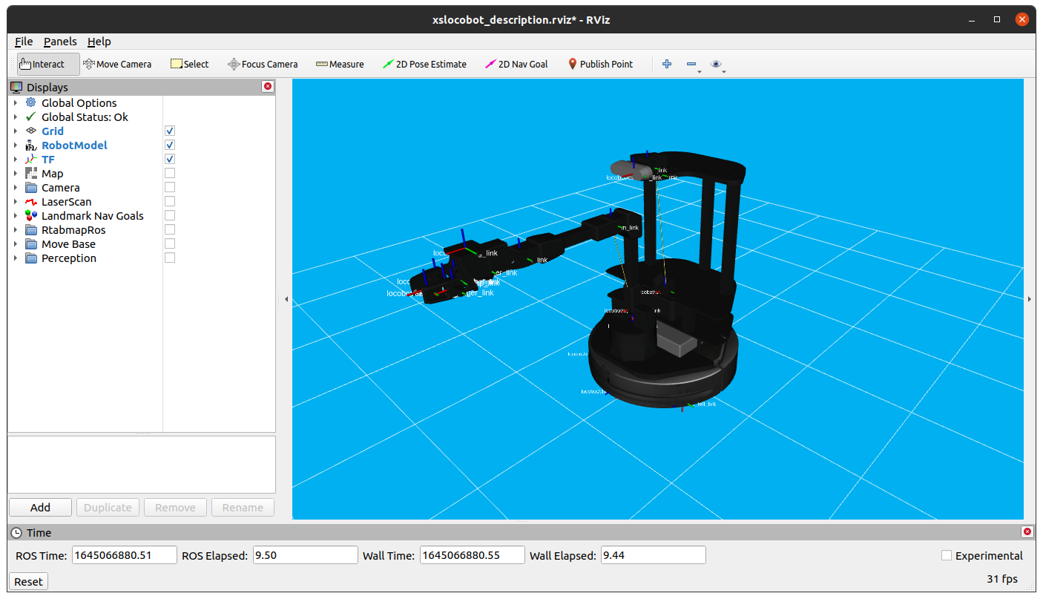Image resolution: width=1043 pixels, height=599 pixels.
Task: Expand the TF display entry
Action: coord(16,160)
